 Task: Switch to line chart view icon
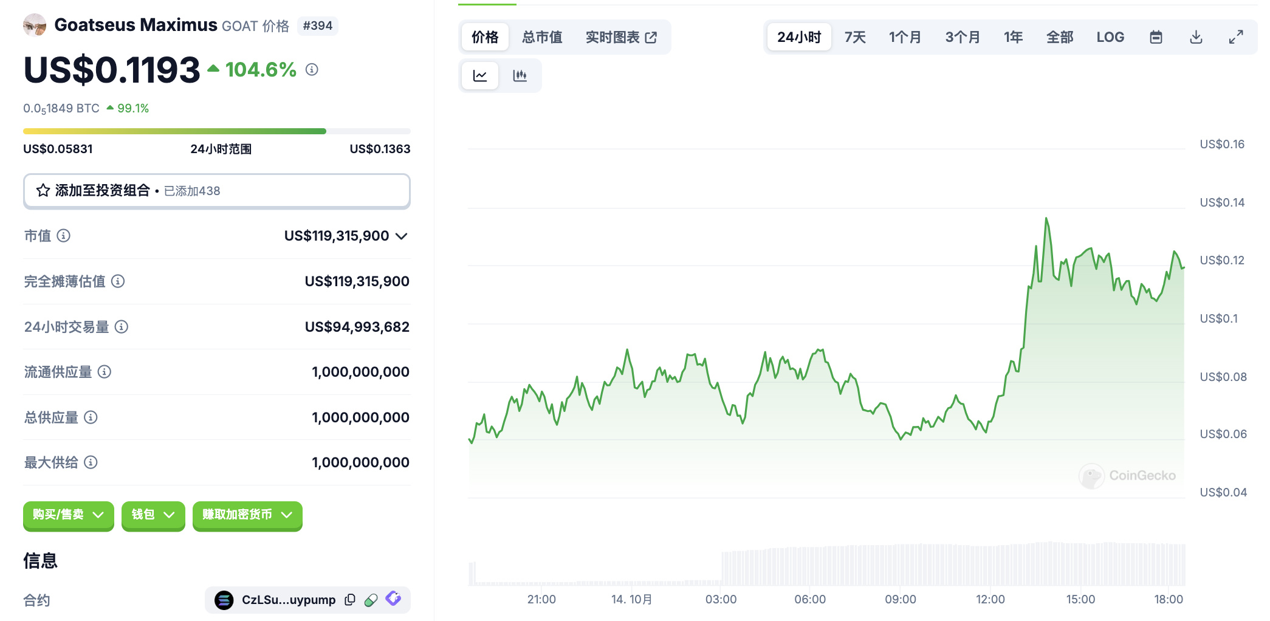coord(480,76)
